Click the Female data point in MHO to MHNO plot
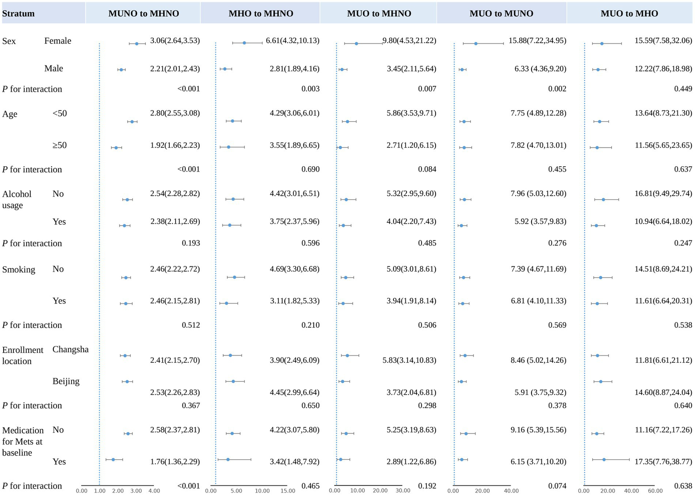The height and width of the screenshot is (495, 695). (244, 43)
